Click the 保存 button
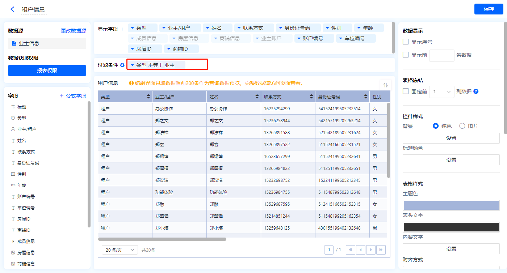 pyautogui.click(x=489, y=9)
